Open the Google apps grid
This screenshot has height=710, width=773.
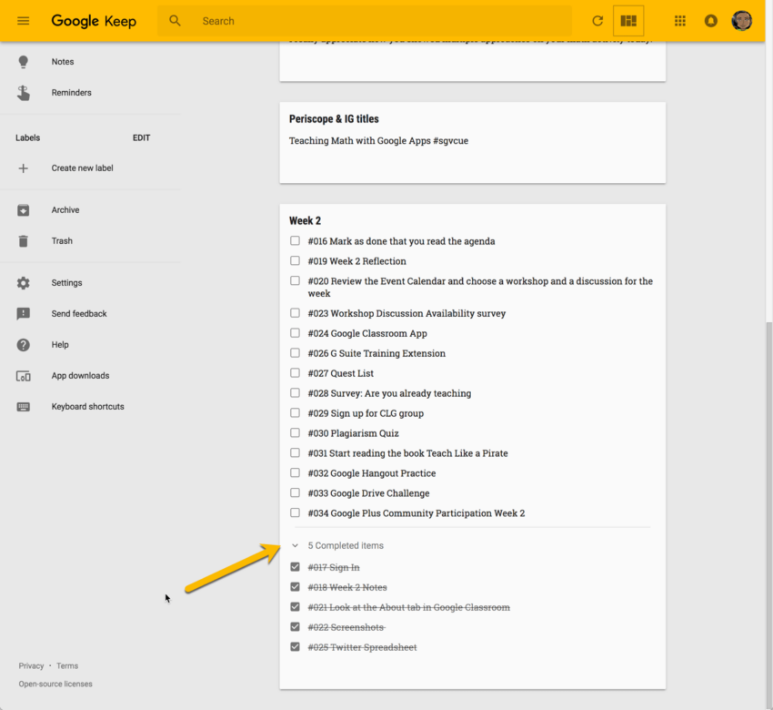coord(680,21)
